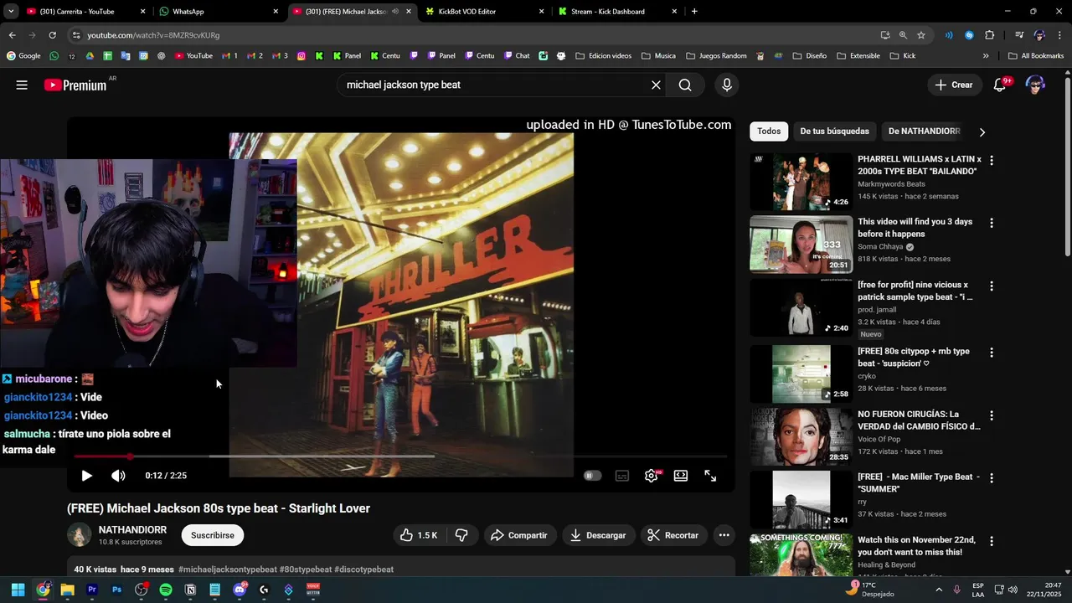Seek on the video progress bar
Screen dimensions: 1072x603
(400, 456)
